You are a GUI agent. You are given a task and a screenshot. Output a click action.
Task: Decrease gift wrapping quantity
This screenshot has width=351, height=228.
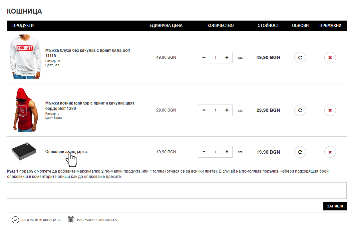point(204,152)
